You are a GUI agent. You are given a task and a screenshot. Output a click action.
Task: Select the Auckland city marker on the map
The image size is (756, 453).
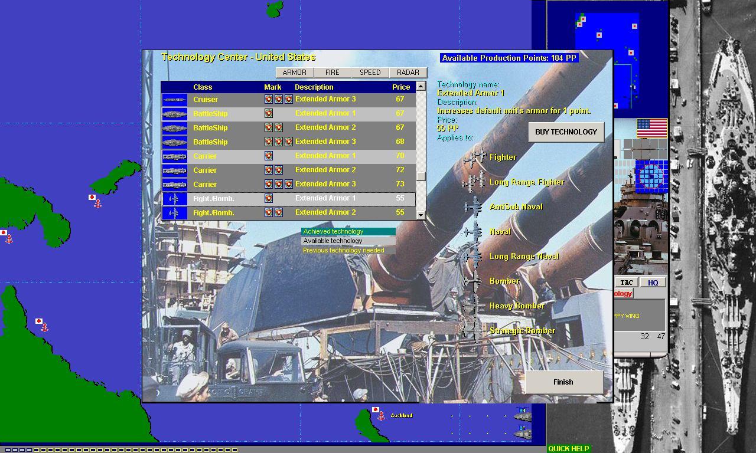tap(380, 415)
